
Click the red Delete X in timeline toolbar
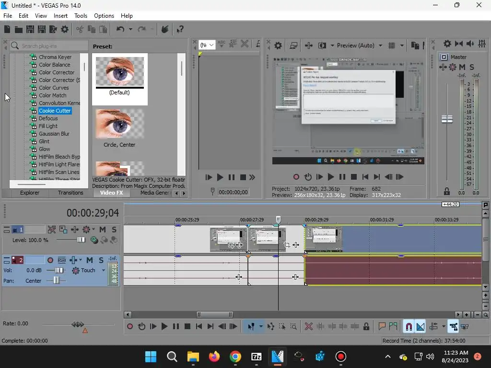309,327
